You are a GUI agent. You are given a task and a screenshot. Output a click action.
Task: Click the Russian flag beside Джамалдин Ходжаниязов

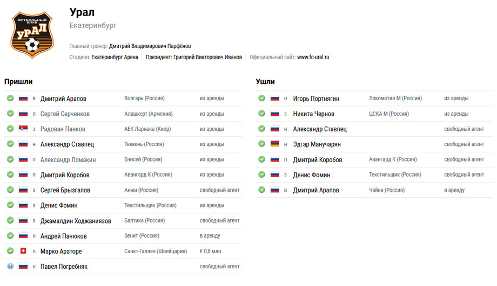(x=23, y=220)
